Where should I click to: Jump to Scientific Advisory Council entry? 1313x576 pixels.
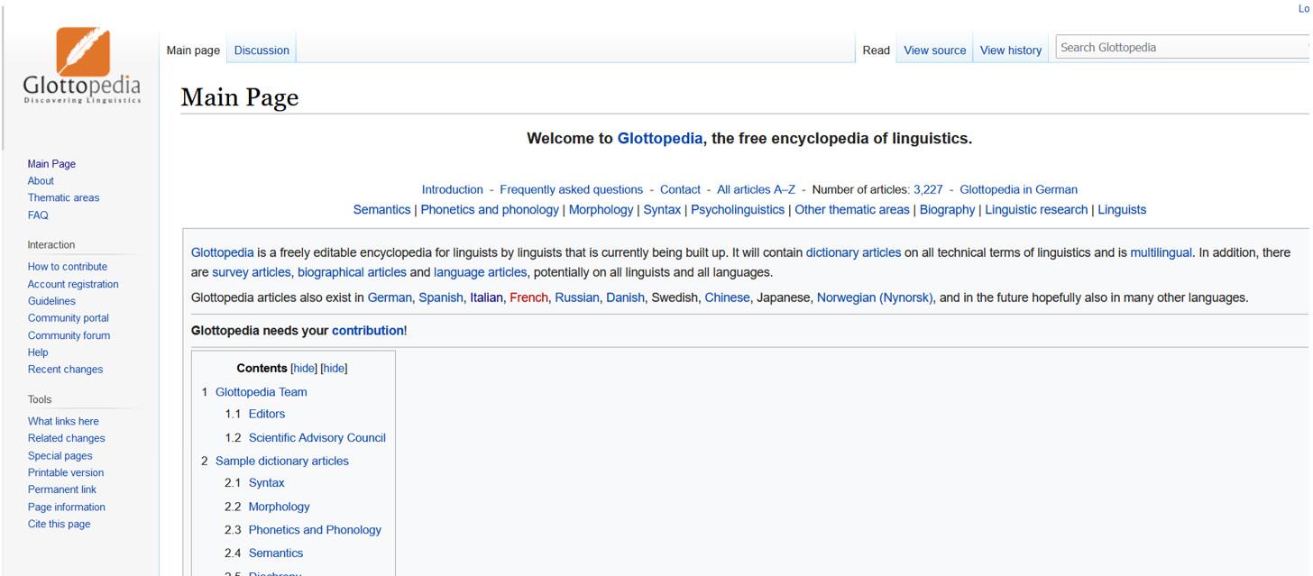tap(317, 438)
